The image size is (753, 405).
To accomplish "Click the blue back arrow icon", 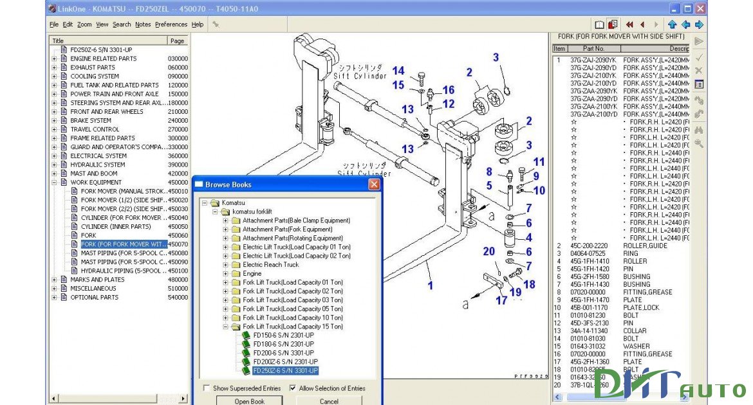I will (686, 24).
